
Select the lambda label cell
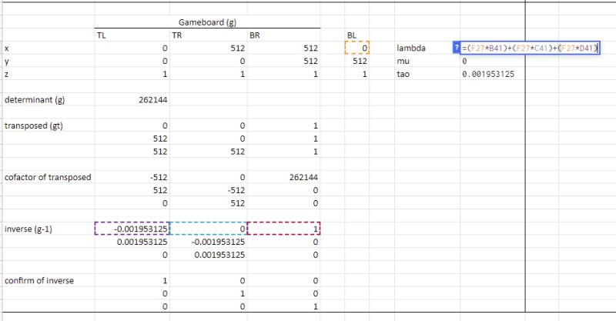point(427,48)
